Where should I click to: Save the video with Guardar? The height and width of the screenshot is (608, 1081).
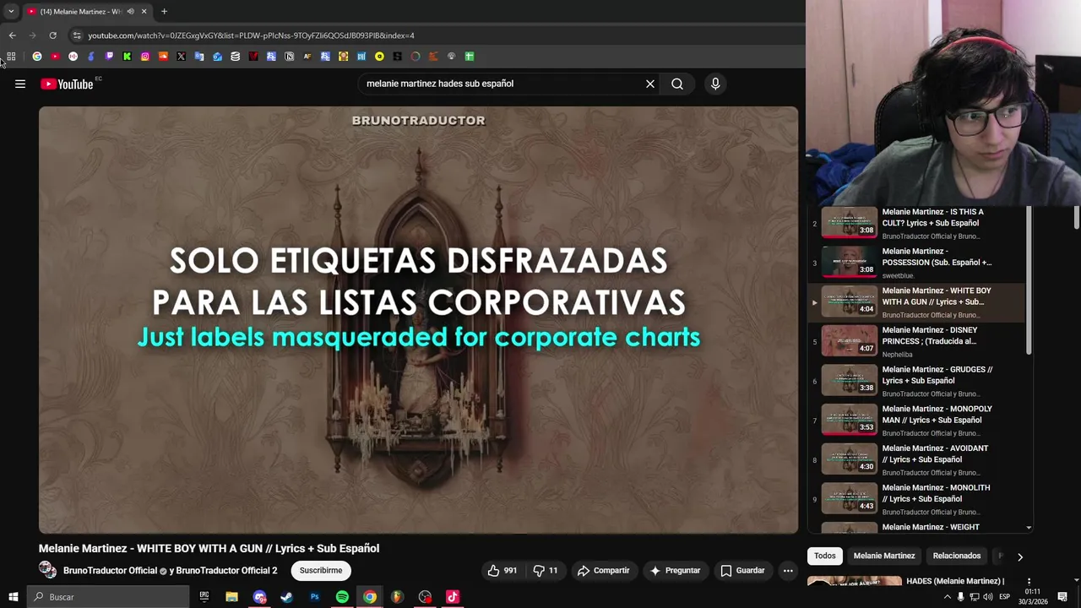point(742,571)
